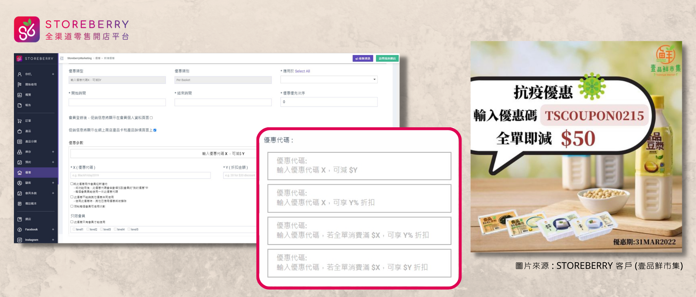The width and height of the screenshot is (696, 297).
Task: Click the X 優惠代碼 field with BlackFriday2019 placeholder
Action: tap(141, 175)
